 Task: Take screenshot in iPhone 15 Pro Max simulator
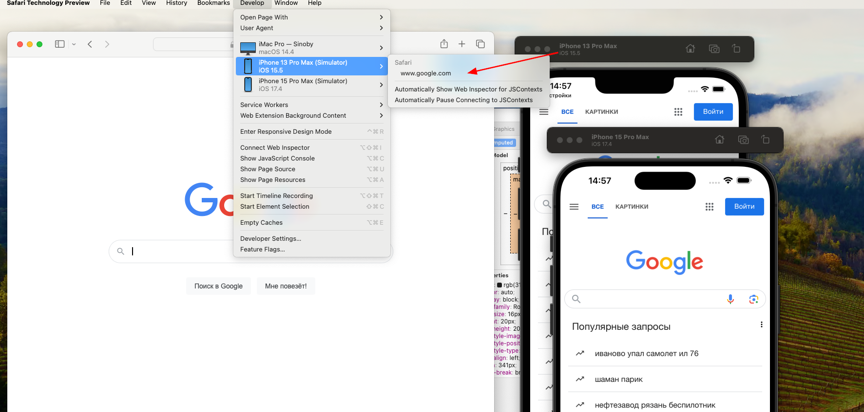pyautogui.click(x=743, y=140)
